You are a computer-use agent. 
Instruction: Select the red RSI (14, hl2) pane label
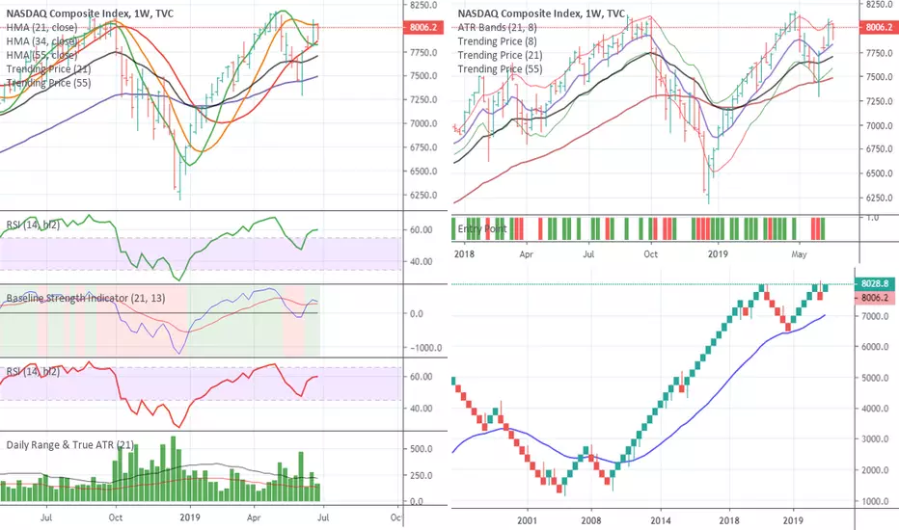(x=33, y=371)
